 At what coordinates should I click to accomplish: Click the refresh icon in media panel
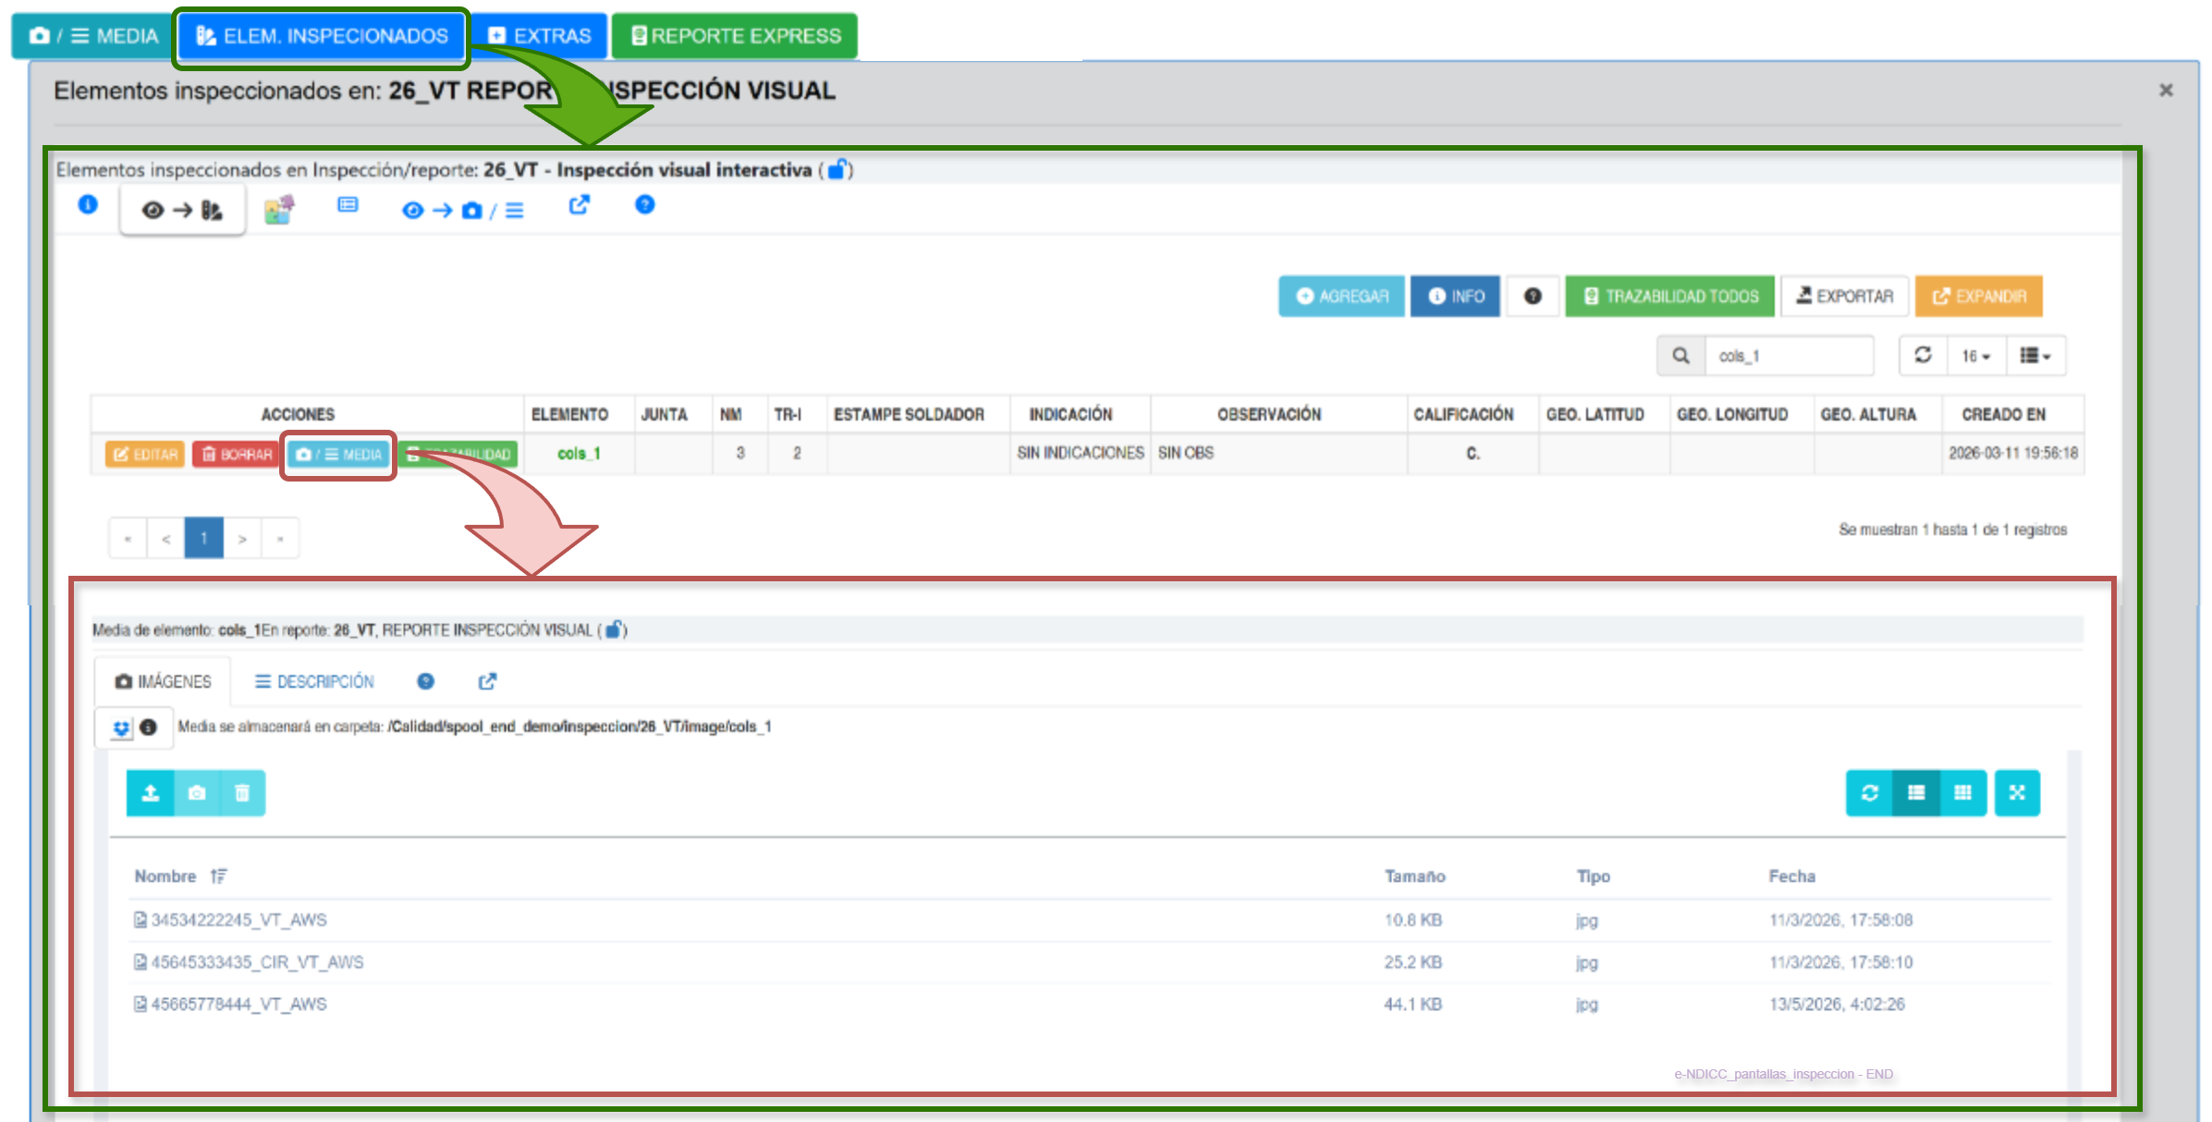(x=1869, y=793)
